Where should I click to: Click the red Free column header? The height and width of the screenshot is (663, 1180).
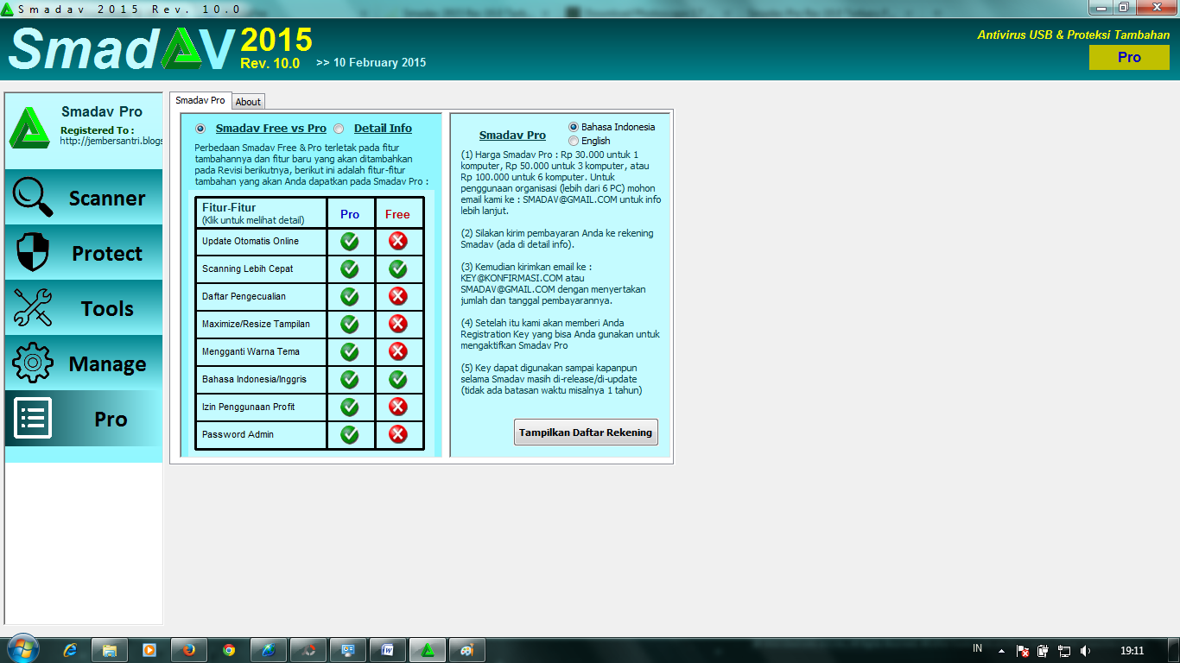click(398, 214)
